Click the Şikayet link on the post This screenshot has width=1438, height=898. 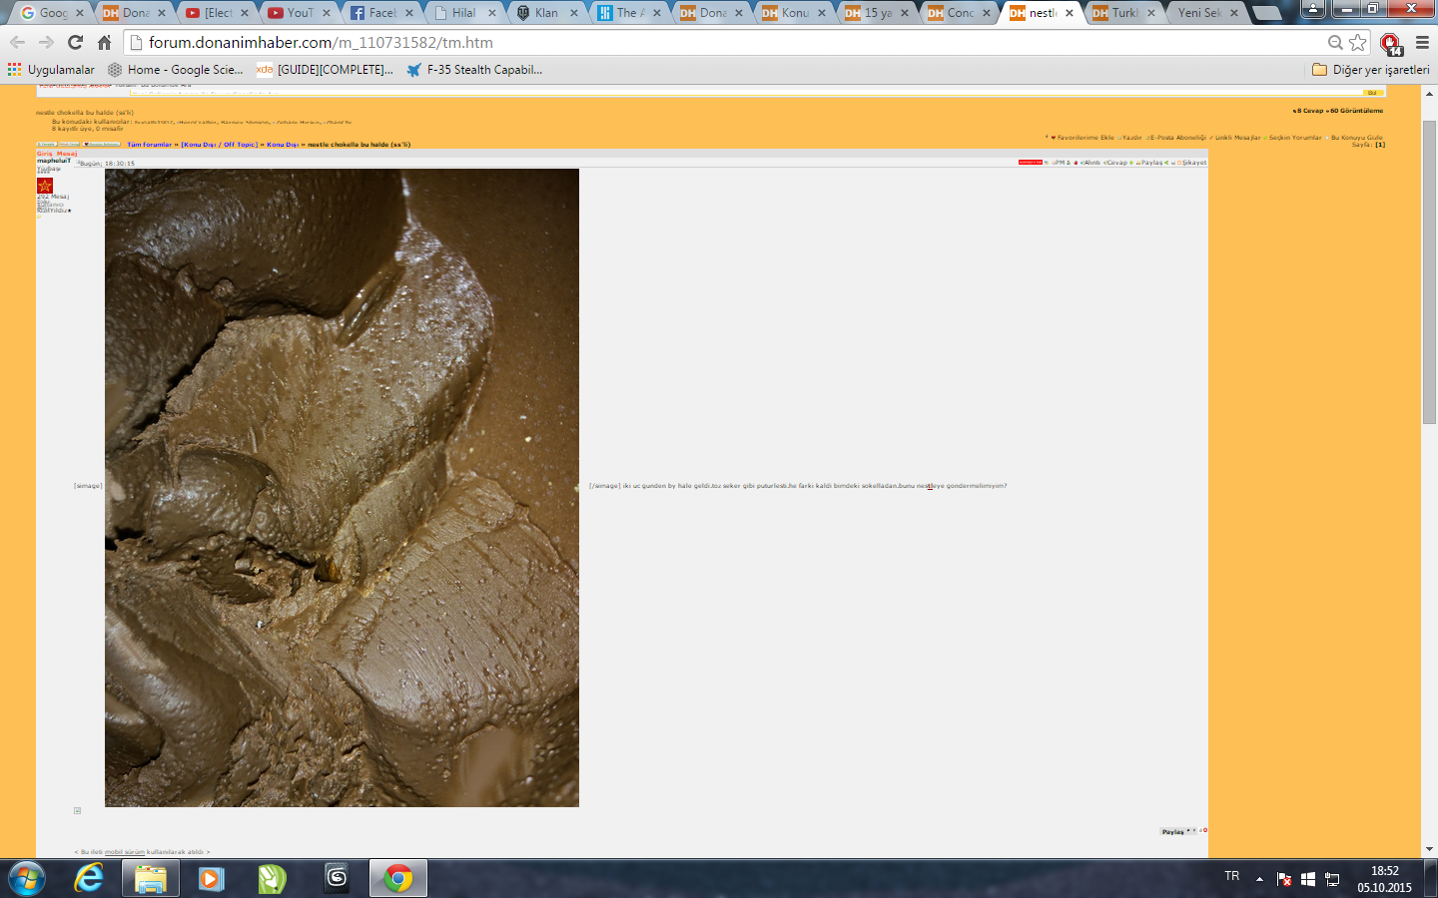coord(1193,163)
